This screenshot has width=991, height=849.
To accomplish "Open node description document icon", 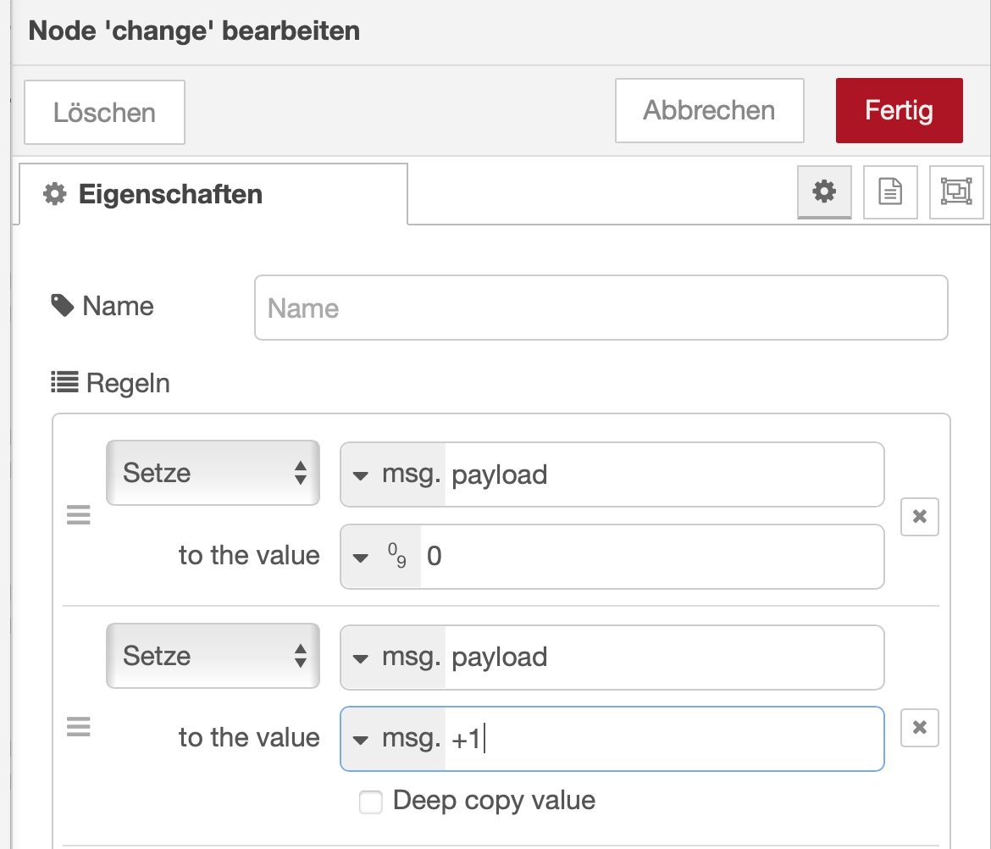I will coord(890,192).
